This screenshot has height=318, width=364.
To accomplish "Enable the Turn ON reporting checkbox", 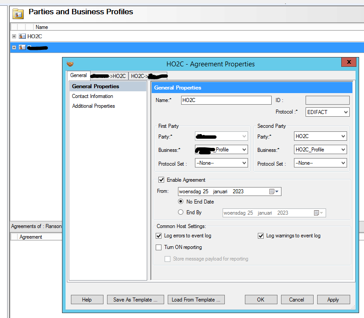I will 158,247.
